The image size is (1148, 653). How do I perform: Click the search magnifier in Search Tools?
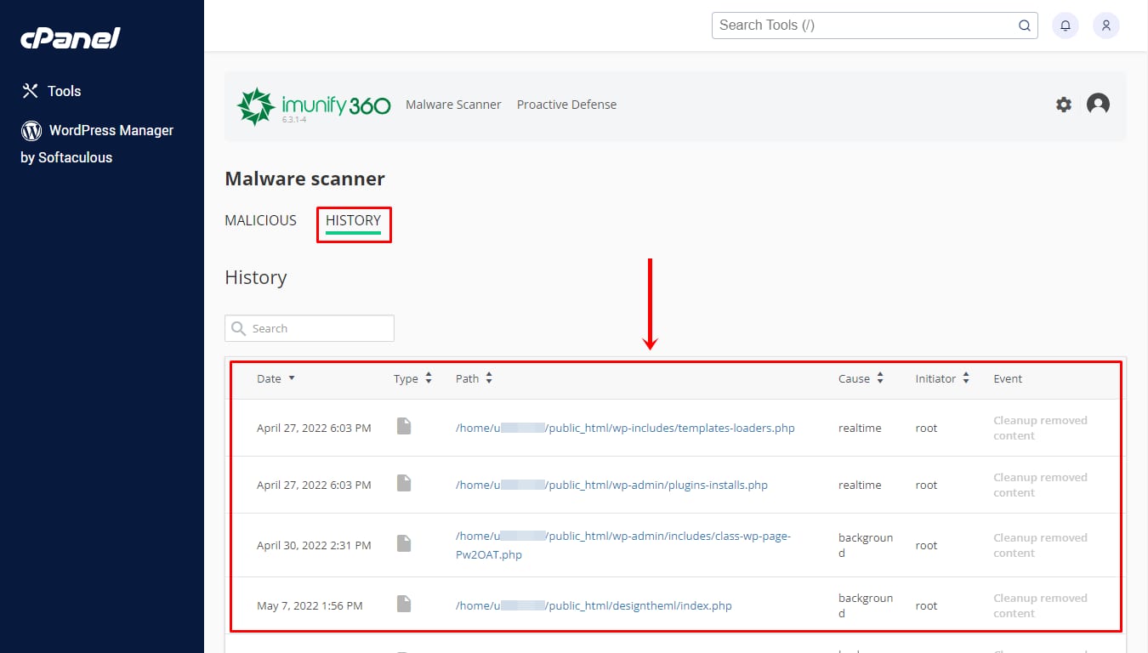tap(1025, 26)
